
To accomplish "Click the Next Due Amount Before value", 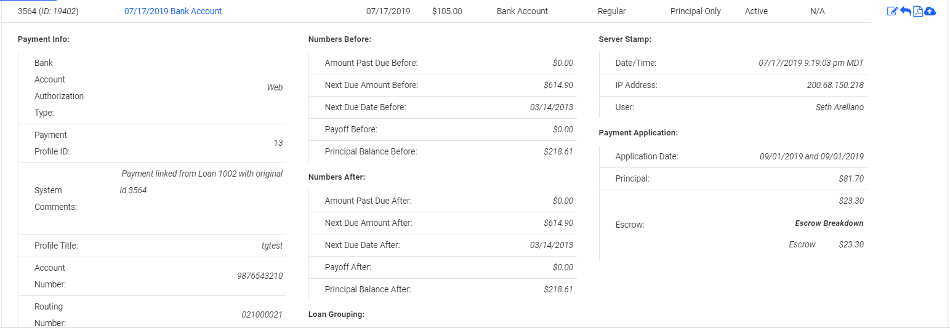I will click(558, 85).
